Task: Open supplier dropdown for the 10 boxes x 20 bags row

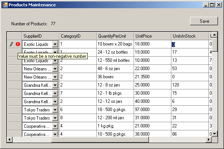Action: pos(55,44)
